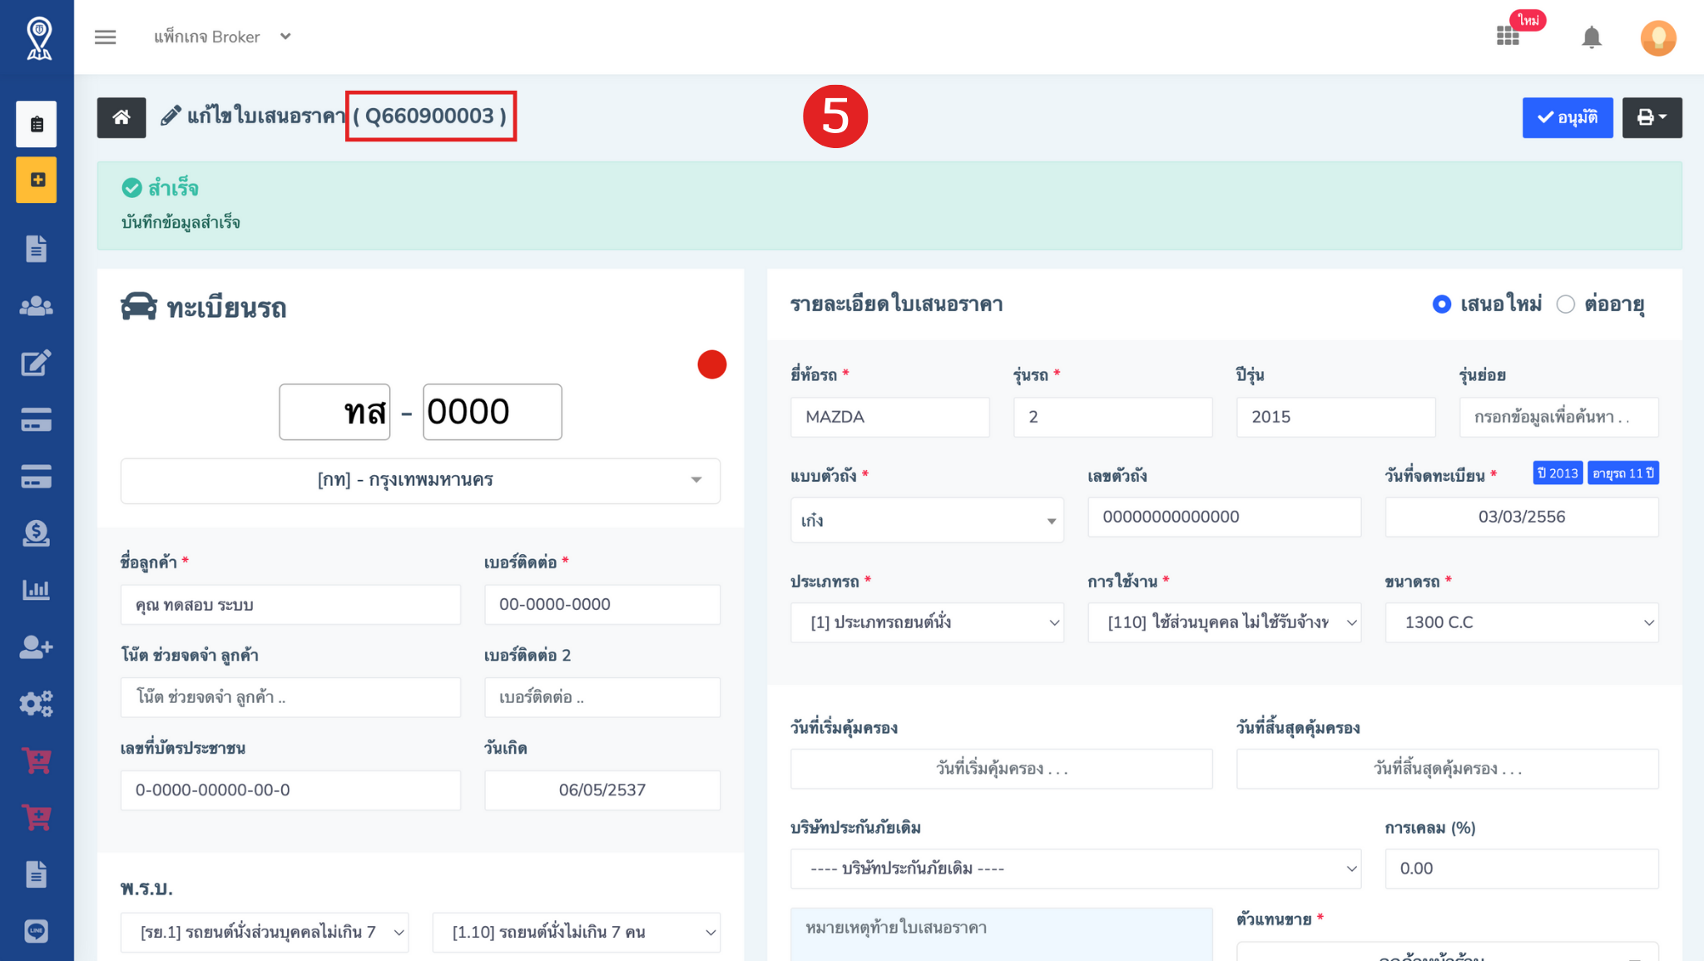Open the apps grid icon
1704x961 pixels.
click(x=1508, y=37)
